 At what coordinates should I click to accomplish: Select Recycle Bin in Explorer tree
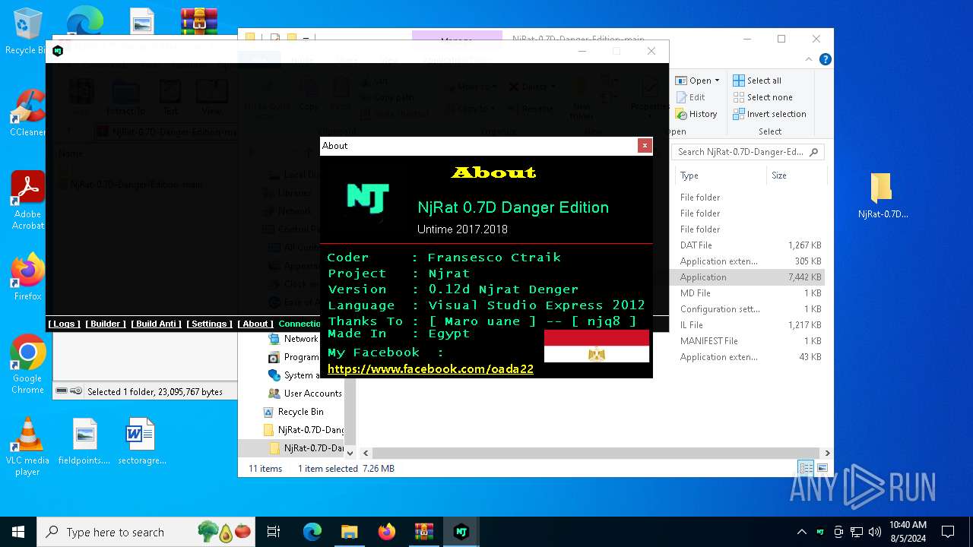click(x=300, y=412)
